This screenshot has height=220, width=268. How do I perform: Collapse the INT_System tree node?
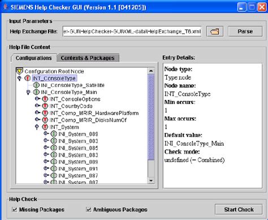37,127
